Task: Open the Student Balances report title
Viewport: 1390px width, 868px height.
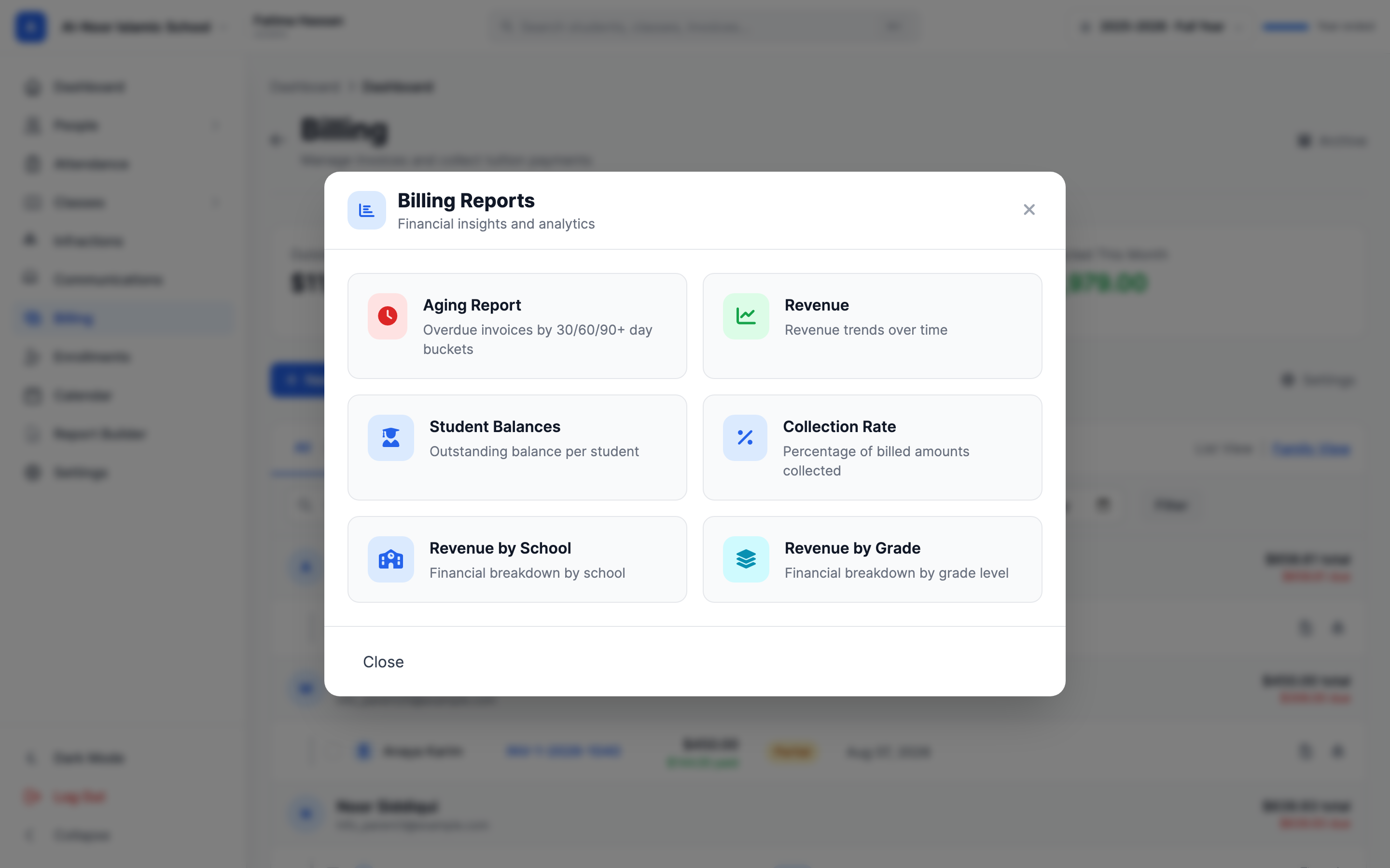Action: (495, 427)
